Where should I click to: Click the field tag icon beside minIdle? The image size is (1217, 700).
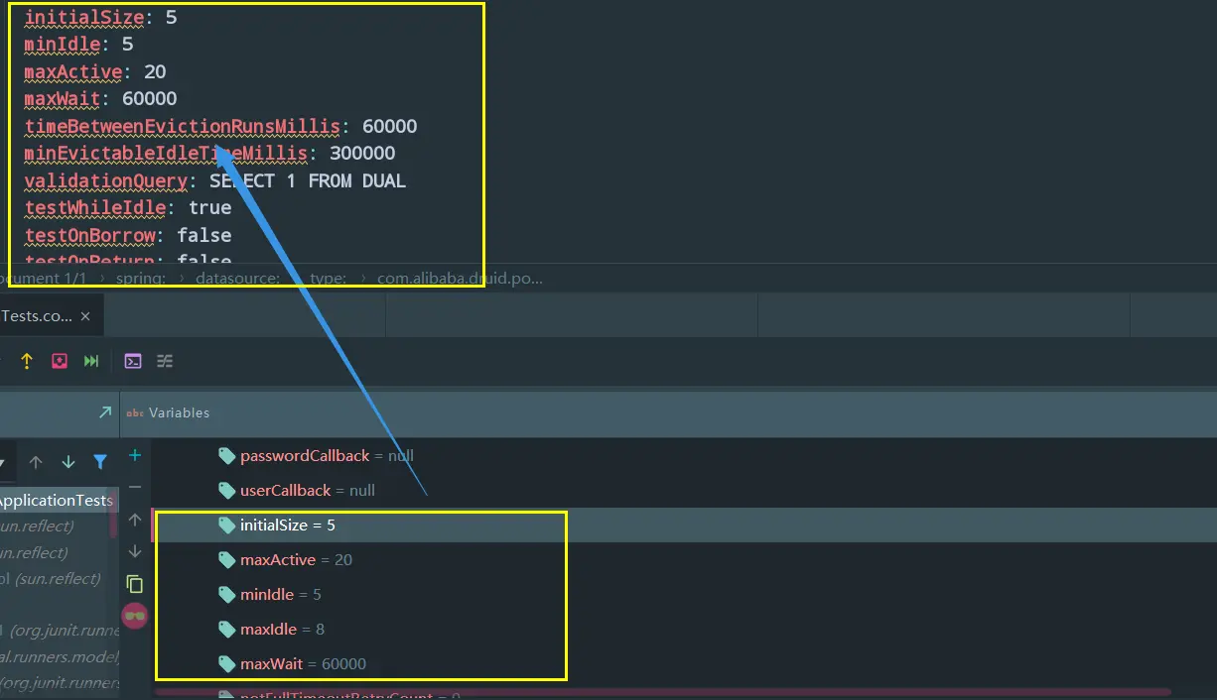(x=227, y=595)
